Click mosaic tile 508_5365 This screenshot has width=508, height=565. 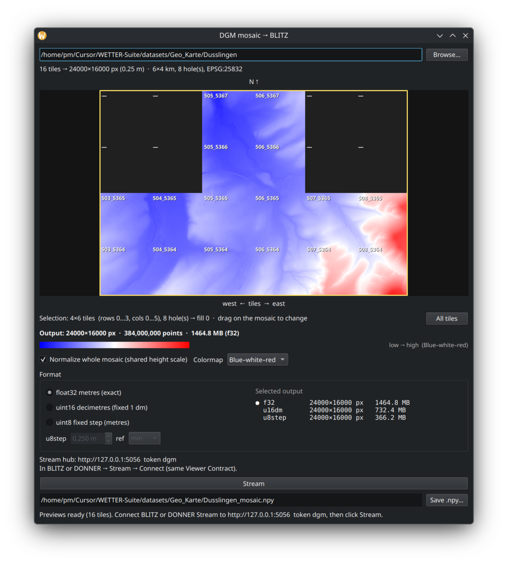tap(381, 219)
